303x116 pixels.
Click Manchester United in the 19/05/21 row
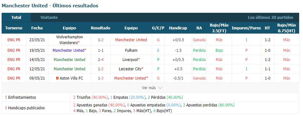pos(68,50)
